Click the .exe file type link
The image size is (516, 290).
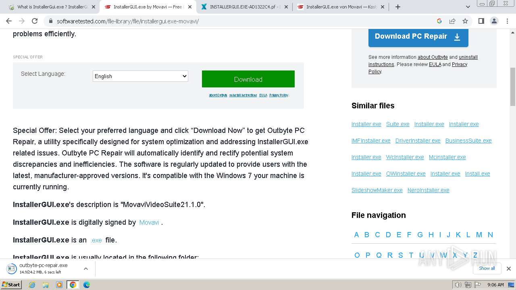[96, 240]
